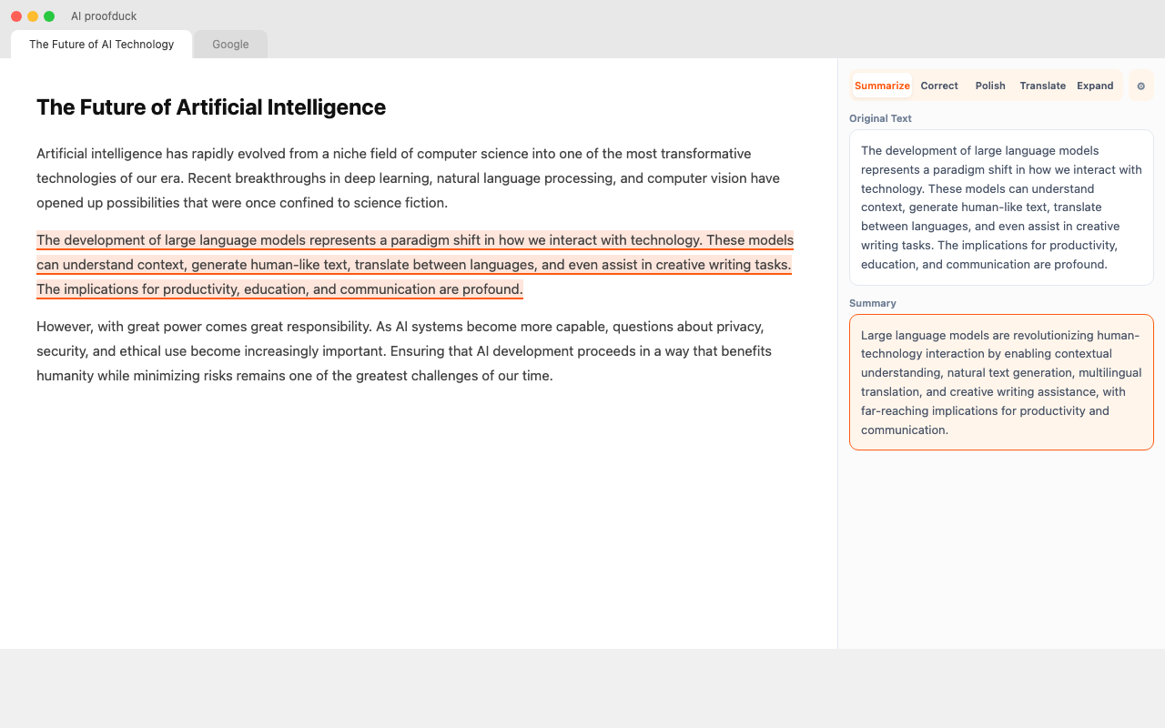The height and width of the screenshot is (728, 1165).
Task: Click inside the Original Text box
Action: click(1000, 207)
